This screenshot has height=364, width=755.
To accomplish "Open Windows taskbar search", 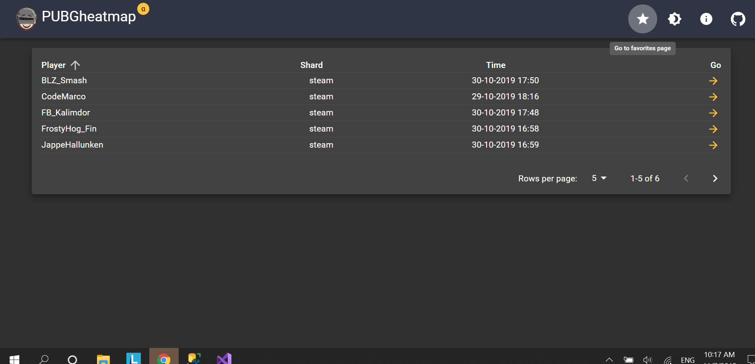I will pyautogui.click(x=43, y=359).
